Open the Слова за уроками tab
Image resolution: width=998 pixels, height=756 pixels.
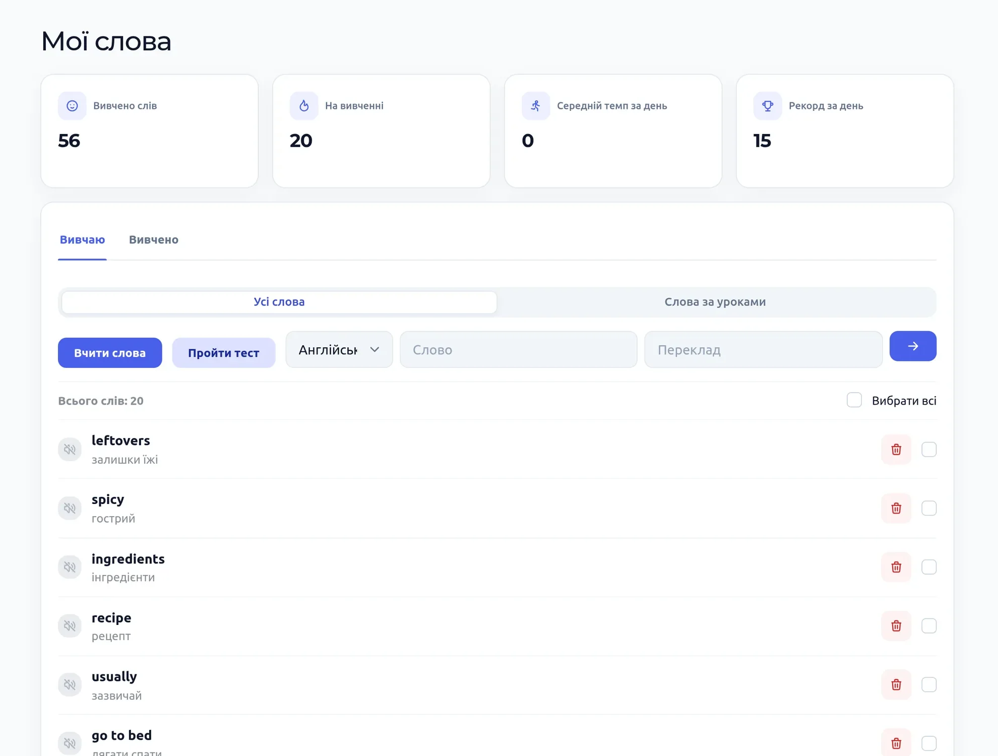pos(715,302)
